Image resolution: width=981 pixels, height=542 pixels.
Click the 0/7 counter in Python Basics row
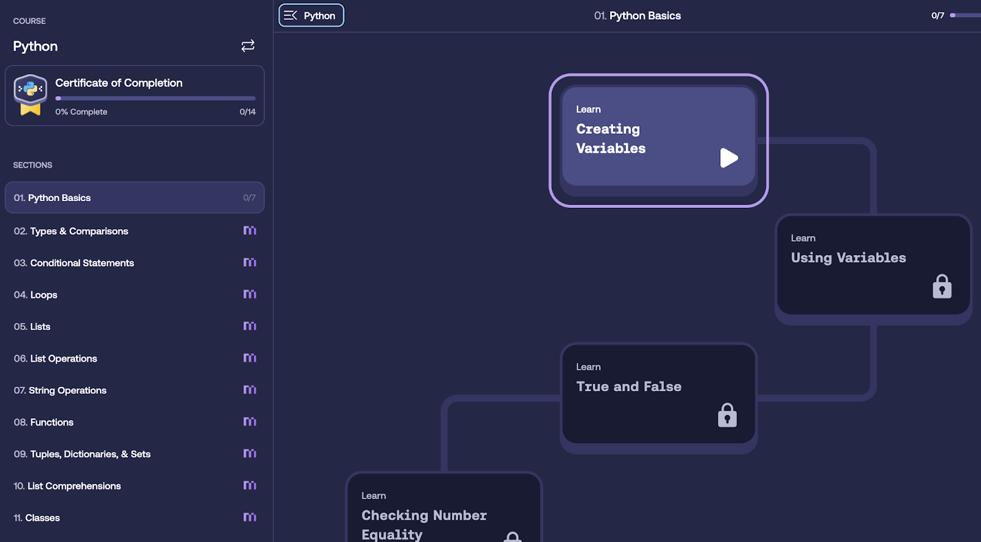pos(249,197)
